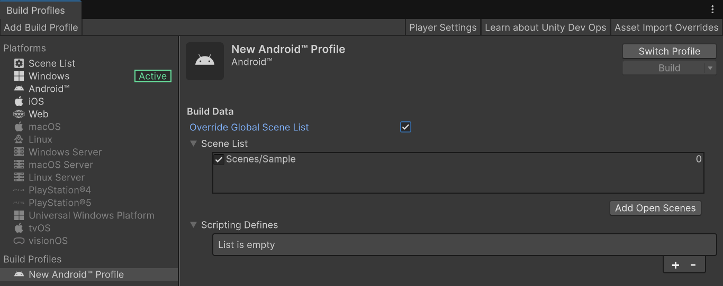Select the Scene List gear icon
Image resolution: width=723 pixels, height=286 pixels.
tap(19, 63)
